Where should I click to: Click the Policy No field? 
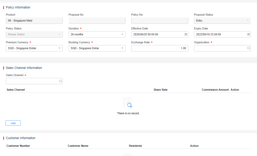[x=159, y=20]
